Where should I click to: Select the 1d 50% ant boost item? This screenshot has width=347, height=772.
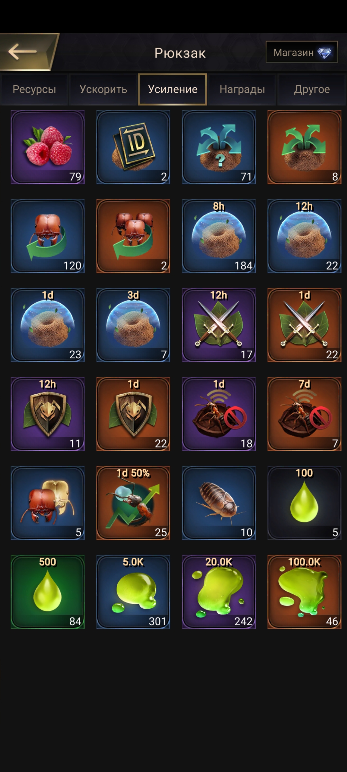[133, 503]
